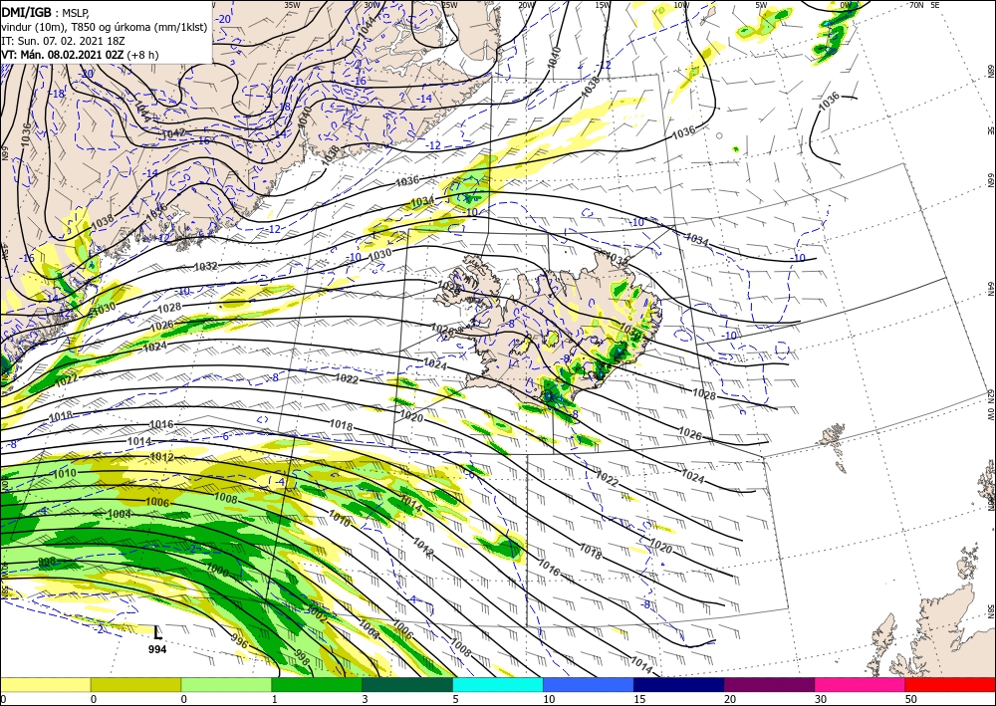Click the olive swatch in the precipitation legend
The image size is (996, 706).
135,685
